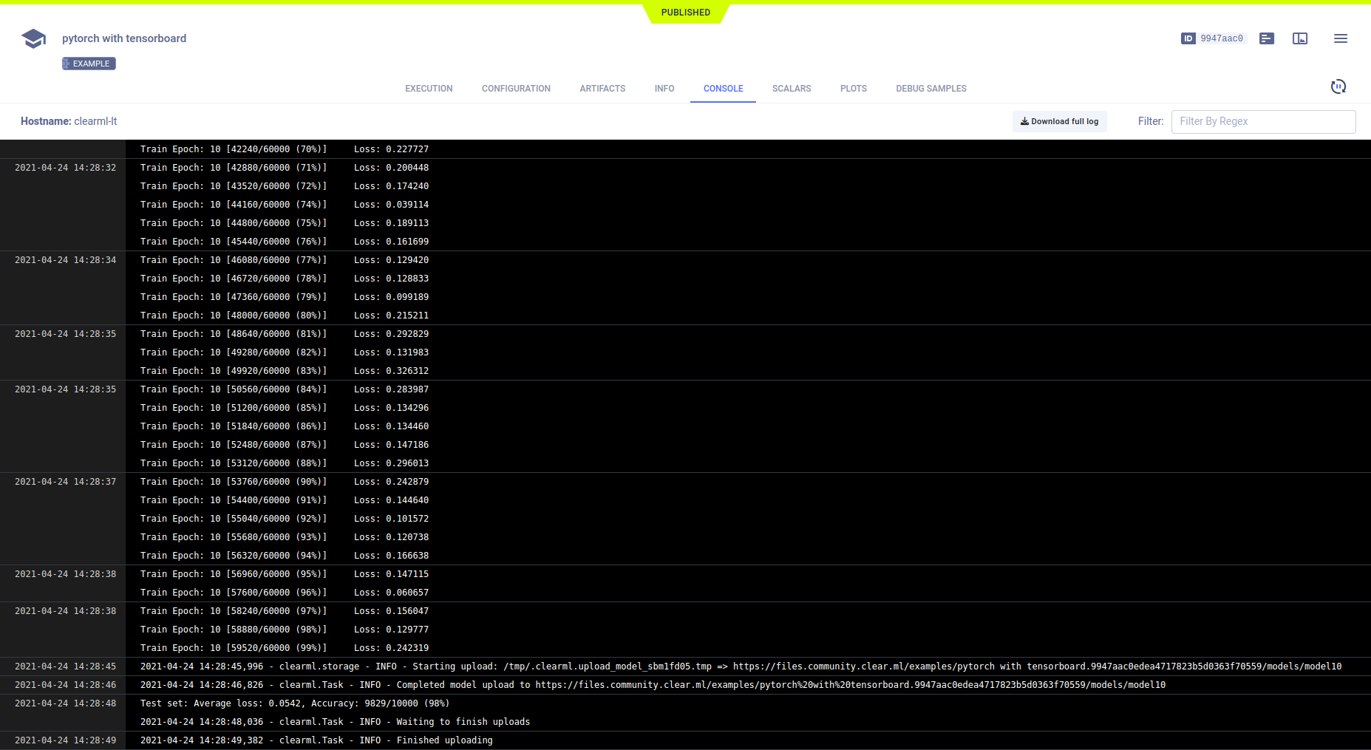Go to the ARTIFACTS tab

coord(602,89)
